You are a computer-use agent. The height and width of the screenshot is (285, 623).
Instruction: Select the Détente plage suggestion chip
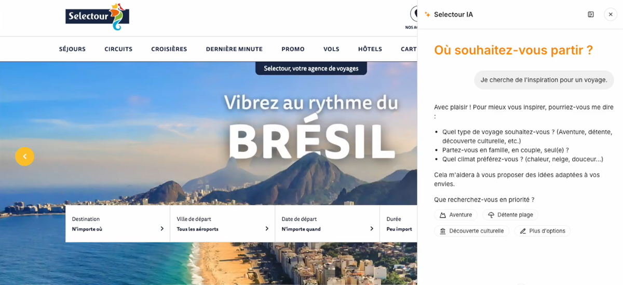click(510, 215)
